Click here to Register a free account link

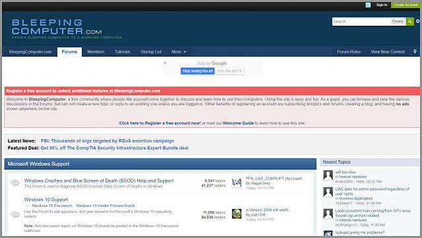tap(160, 123)
